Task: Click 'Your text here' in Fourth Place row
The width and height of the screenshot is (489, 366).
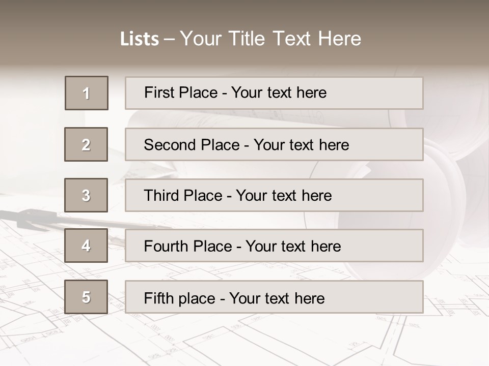Action: pos(293,246)
